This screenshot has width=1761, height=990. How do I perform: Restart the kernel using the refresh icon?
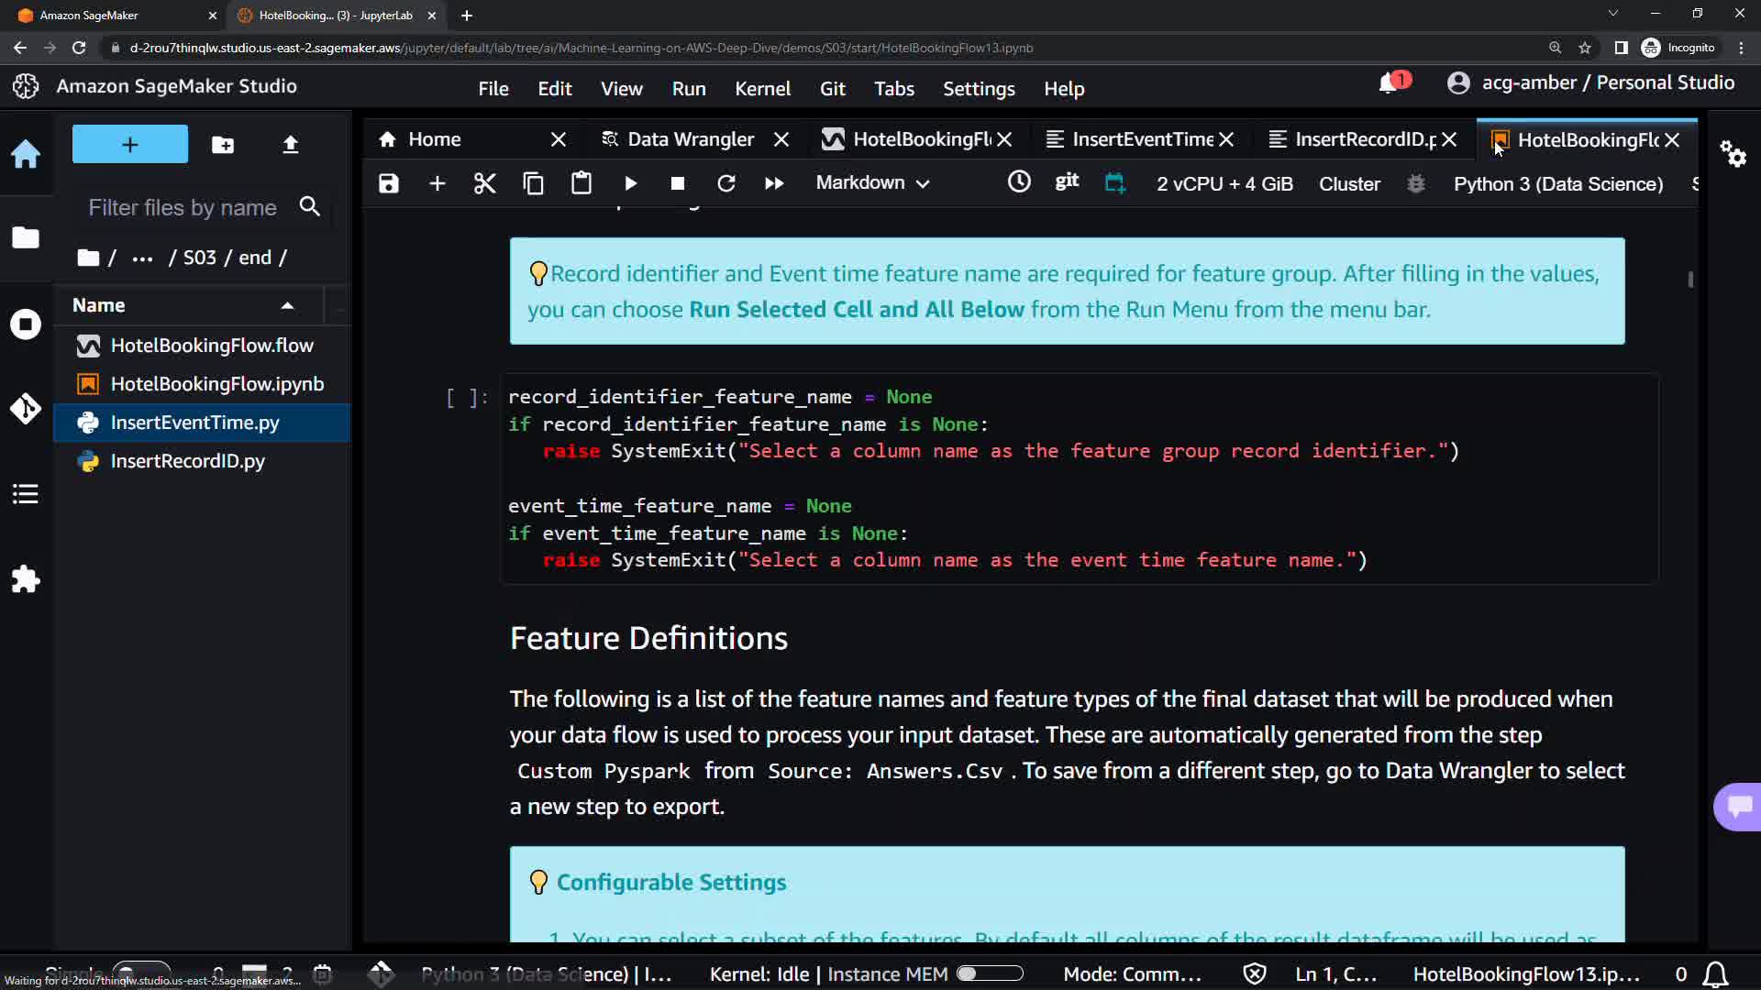point(725,183)
